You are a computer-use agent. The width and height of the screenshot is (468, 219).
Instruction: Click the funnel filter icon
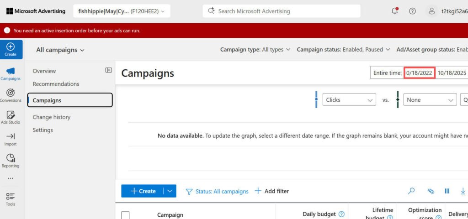click(189, 191)
